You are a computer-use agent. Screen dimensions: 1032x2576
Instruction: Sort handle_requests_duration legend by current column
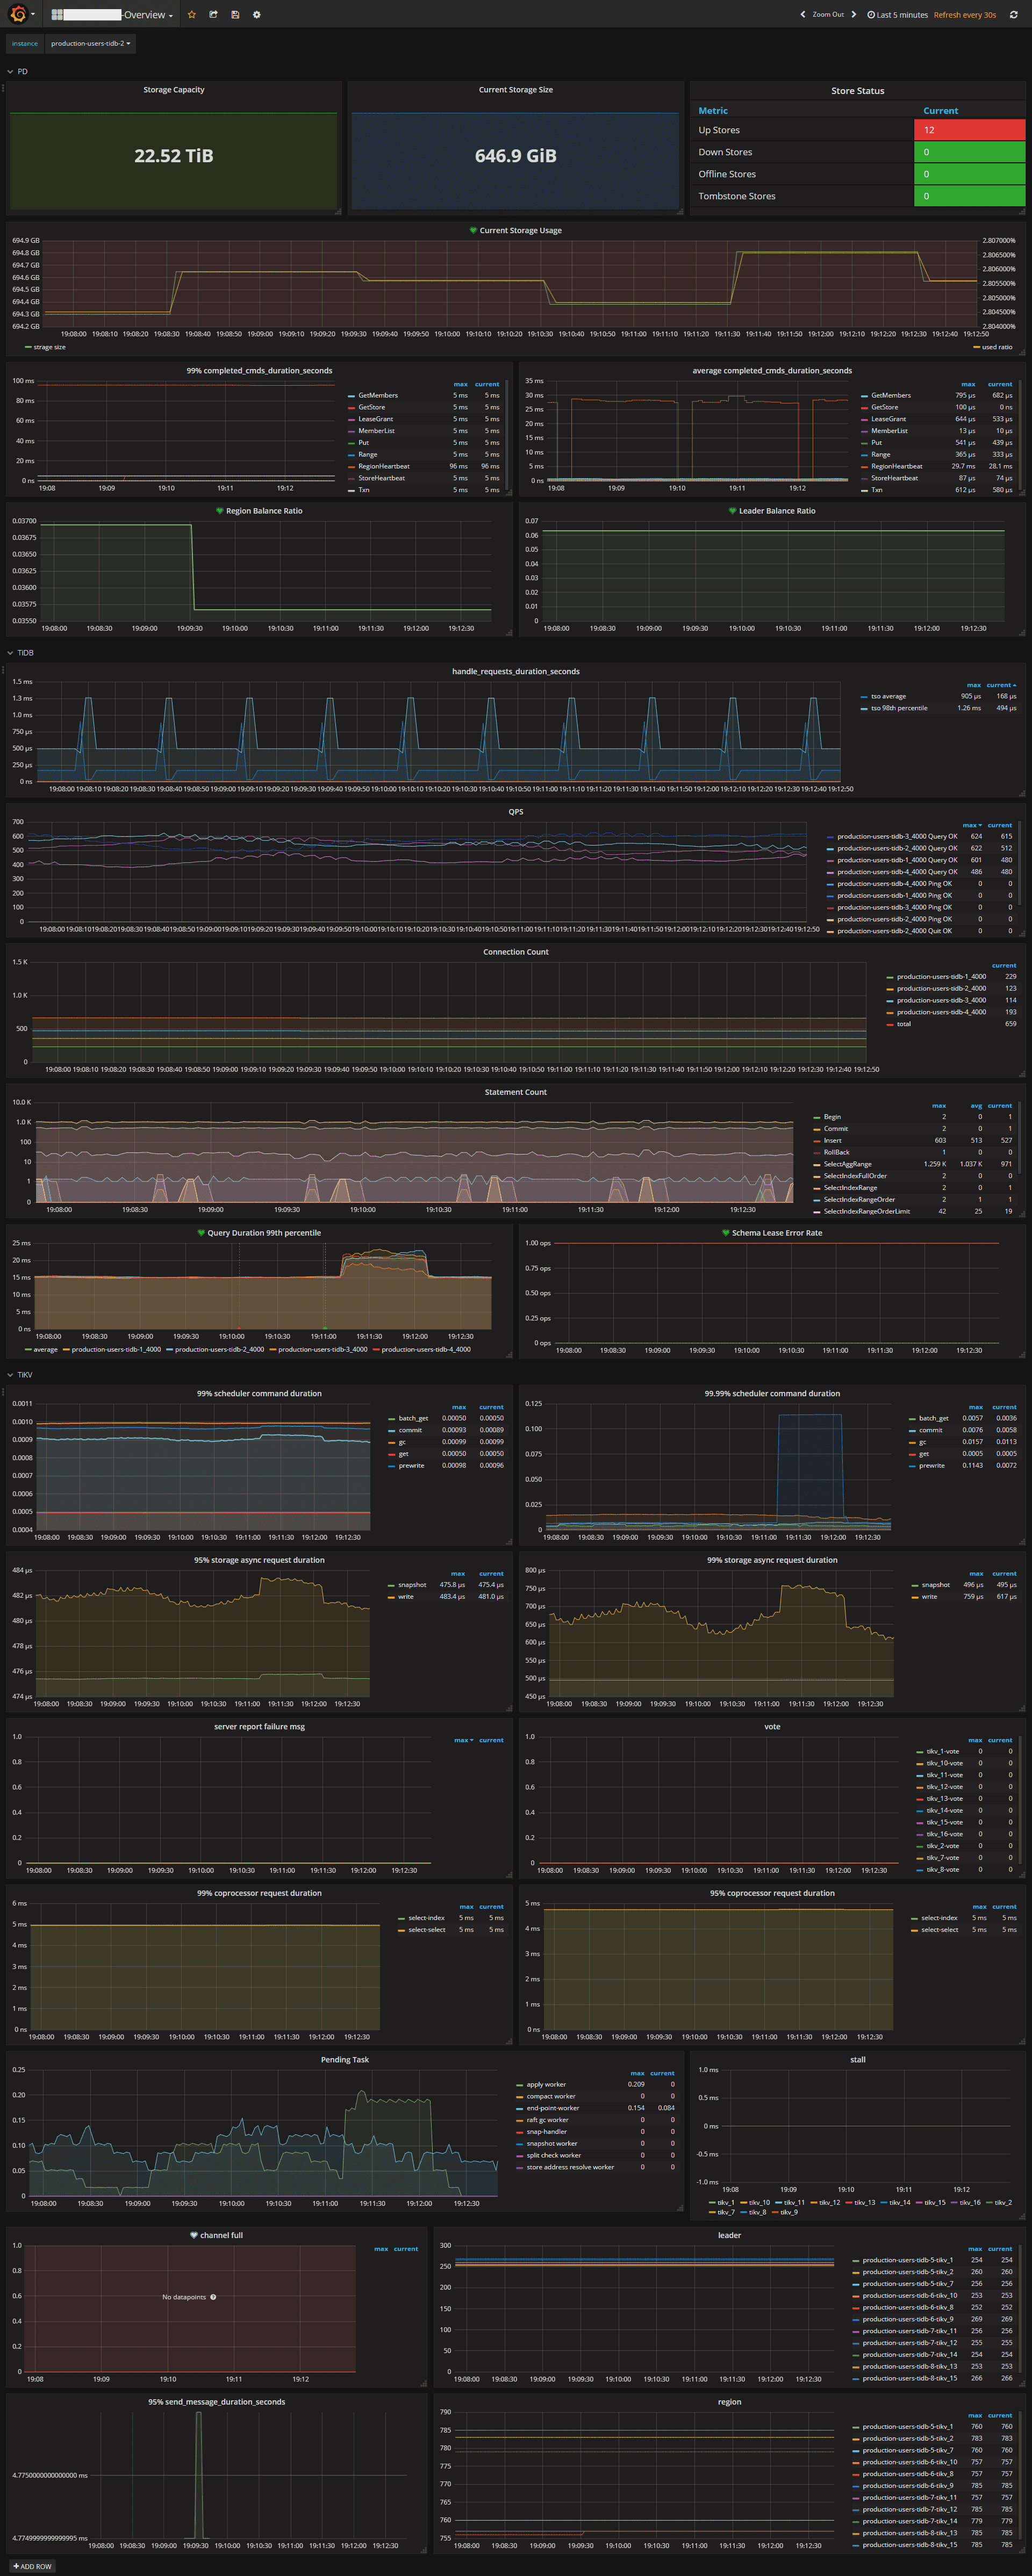[1000, 685]
